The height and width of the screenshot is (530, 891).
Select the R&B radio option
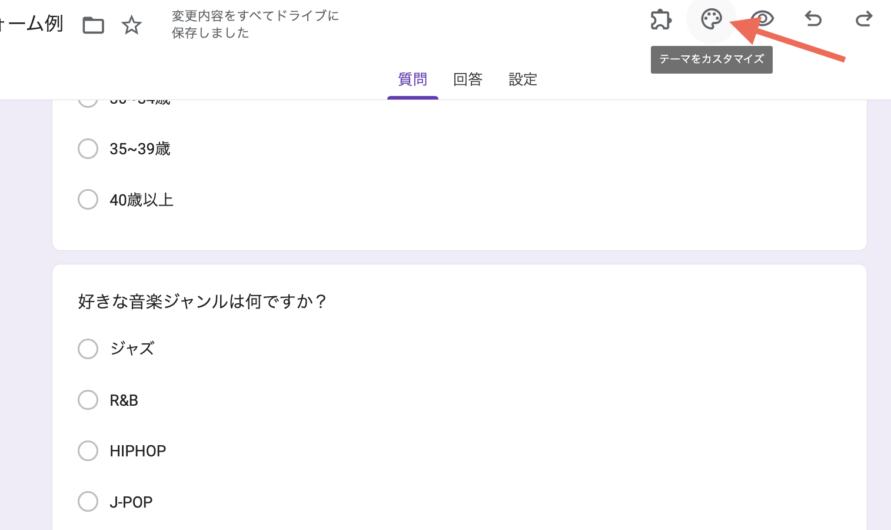click(x=88, y=400)
